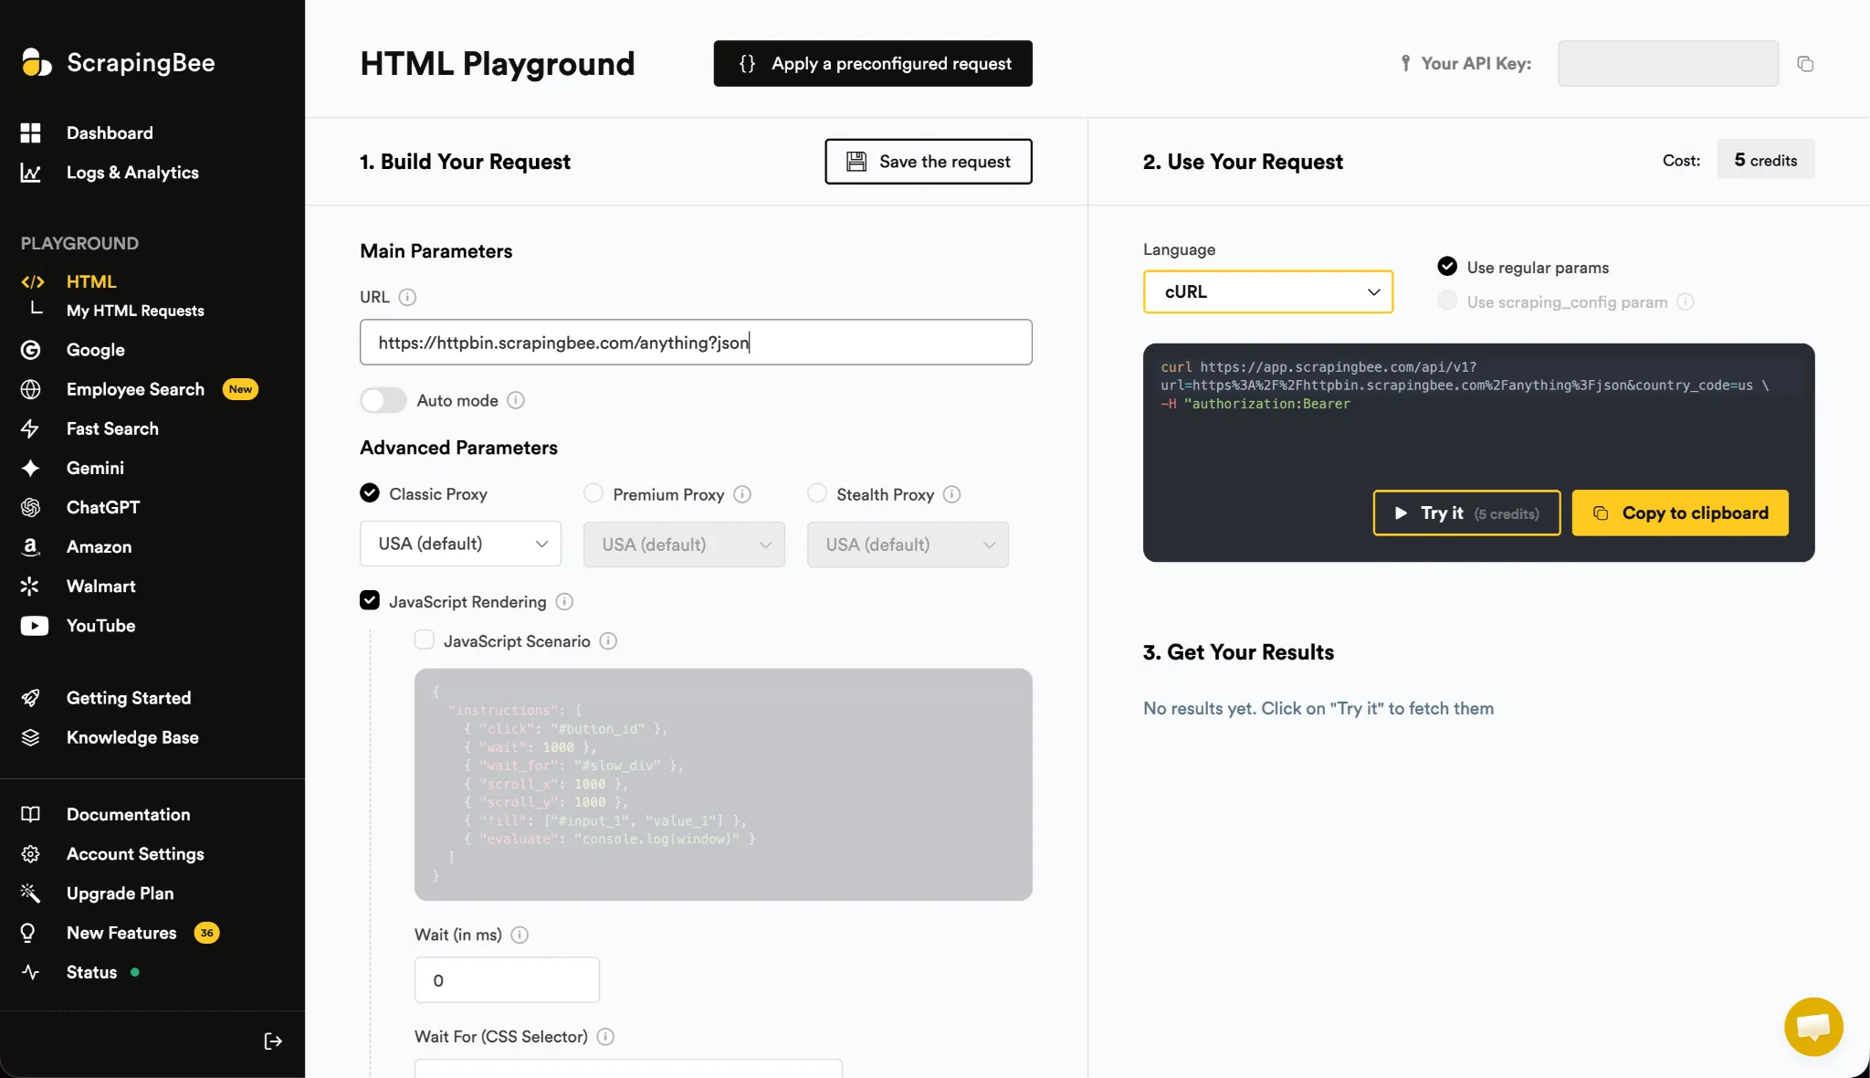Click the logout icon at sidebar bottom
1870x1078 pixels.
273,1041
